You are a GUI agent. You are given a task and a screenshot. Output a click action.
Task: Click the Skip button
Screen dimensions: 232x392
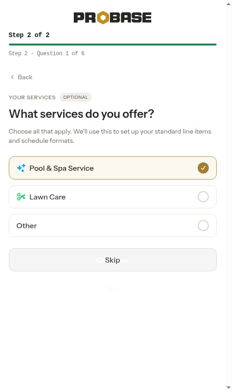[x=112, y=260]
